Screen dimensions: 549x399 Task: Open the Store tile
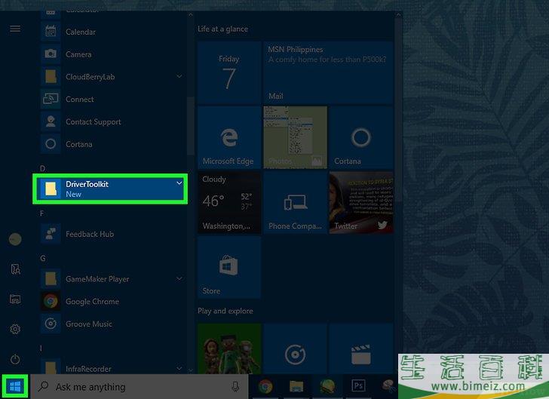pos(228,269)
